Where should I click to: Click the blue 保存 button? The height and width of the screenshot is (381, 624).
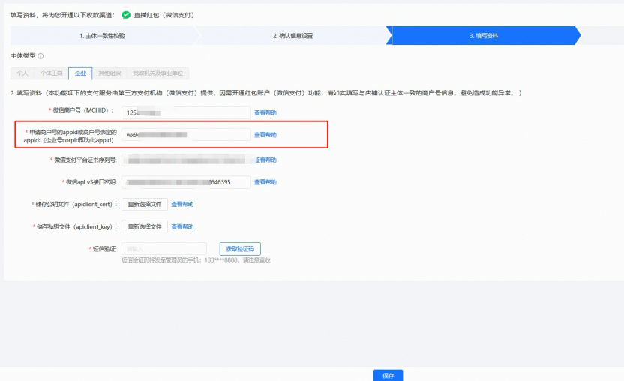[x=388, y=376]
